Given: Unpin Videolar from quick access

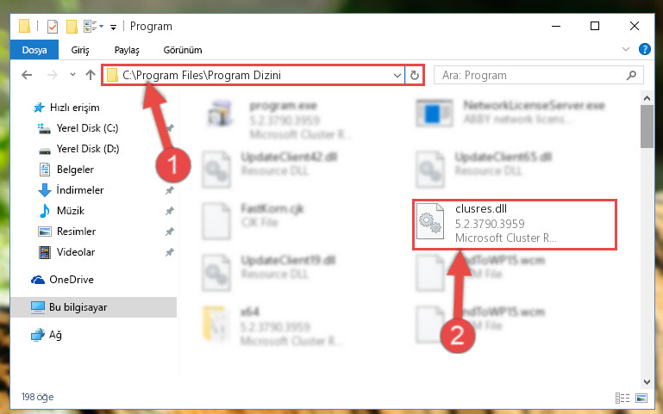Looking at the screenshot, I should point(170,252).
